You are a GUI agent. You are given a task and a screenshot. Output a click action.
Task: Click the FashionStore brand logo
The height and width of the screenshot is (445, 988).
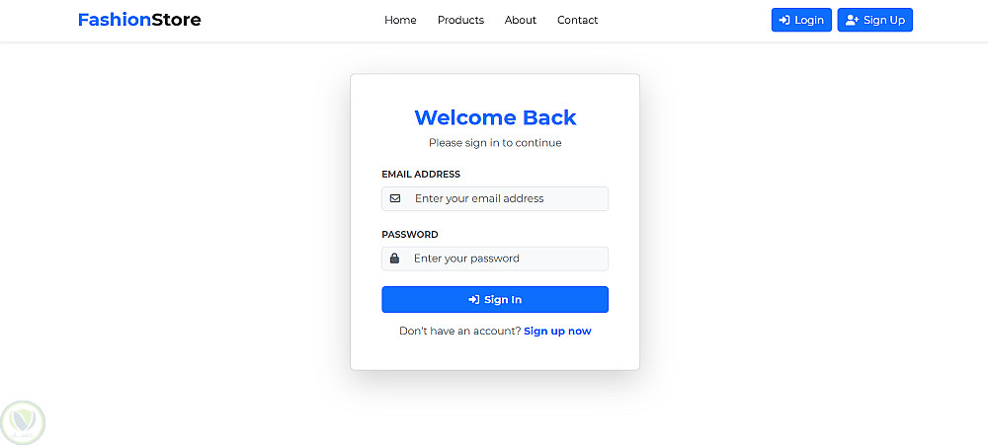[139, 20]
